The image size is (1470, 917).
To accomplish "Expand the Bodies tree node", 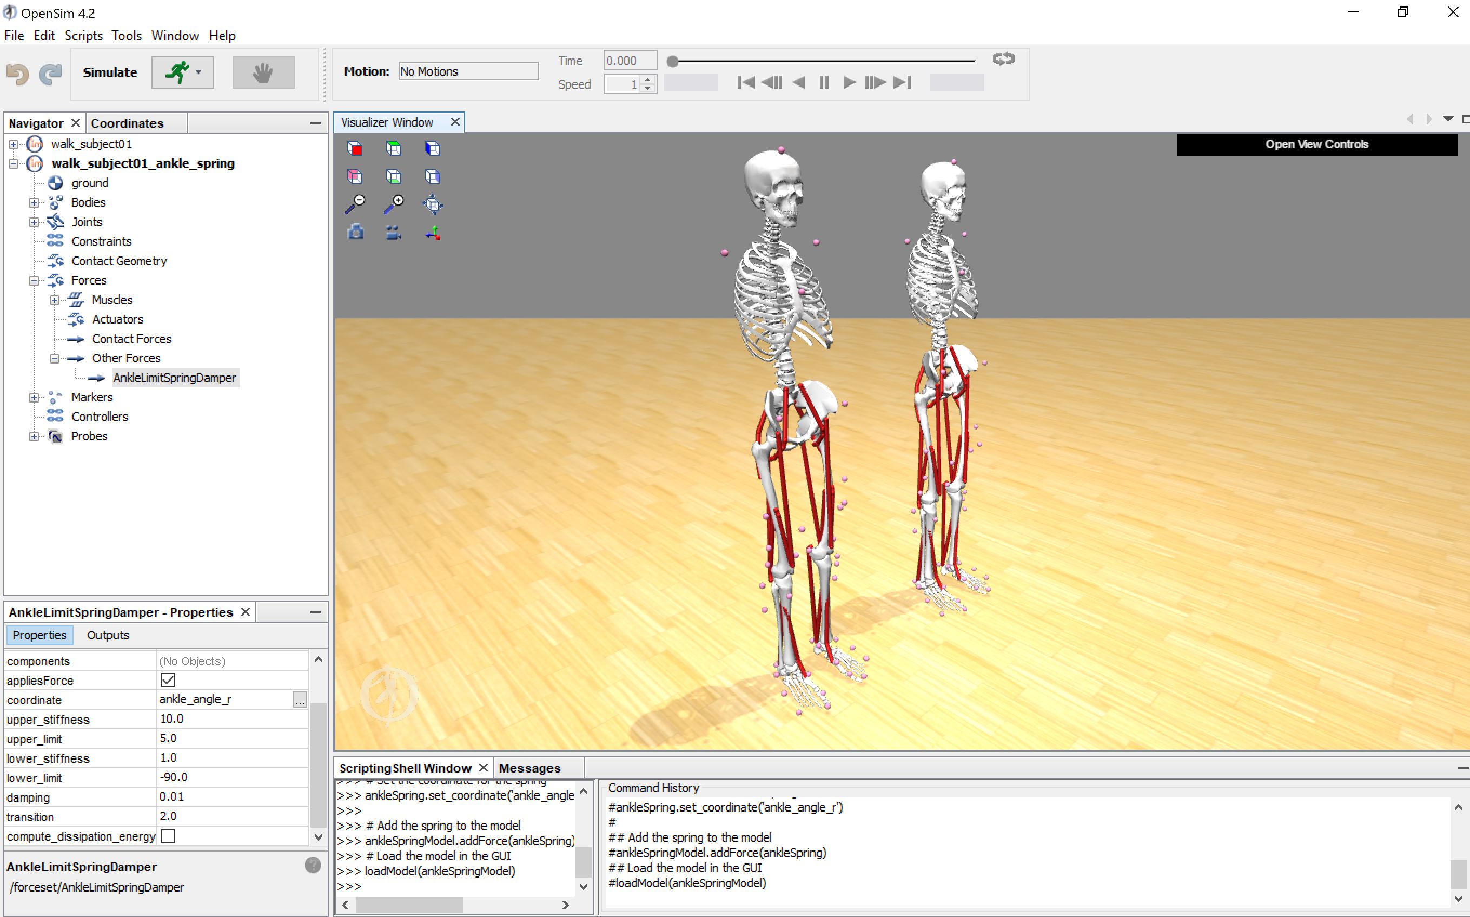I will click(x=34, y=202).
